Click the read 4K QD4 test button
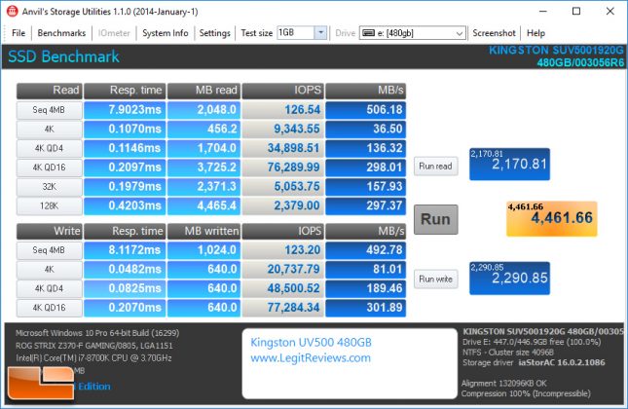628x409 pixels. pos(50,148)
